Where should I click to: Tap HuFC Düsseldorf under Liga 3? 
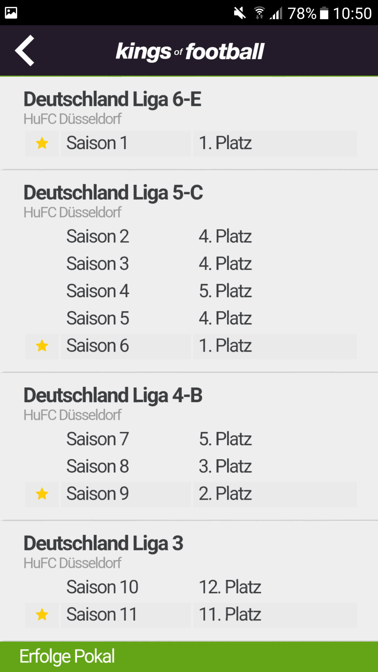coord(72,563)
